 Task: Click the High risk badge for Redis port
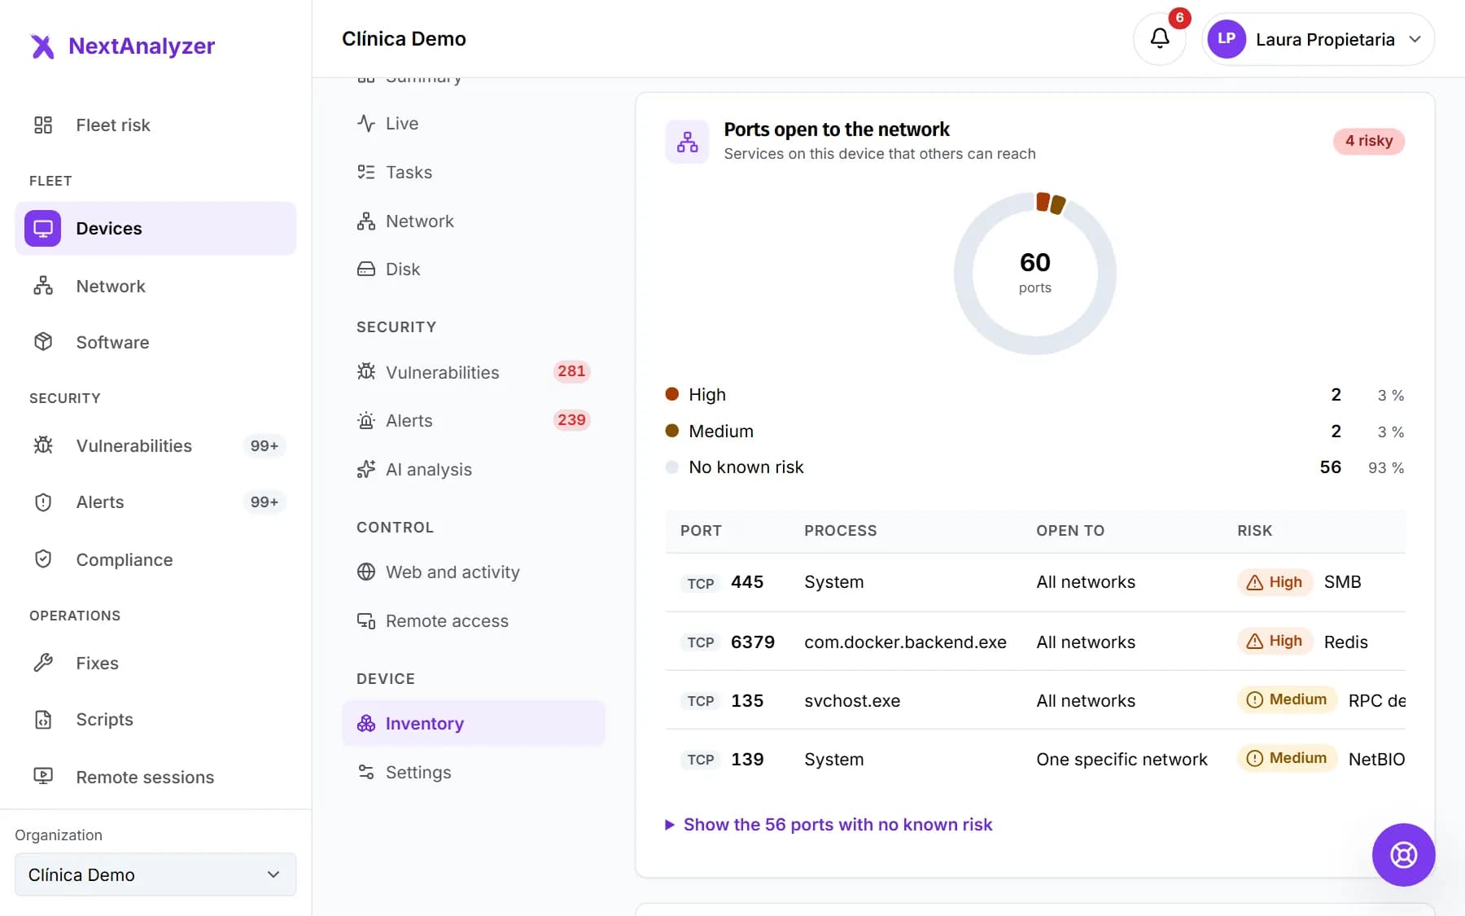1275,642
